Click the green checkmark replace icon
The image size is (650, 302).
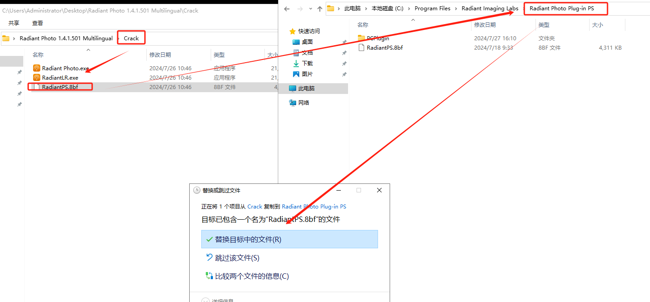point(209,239)
